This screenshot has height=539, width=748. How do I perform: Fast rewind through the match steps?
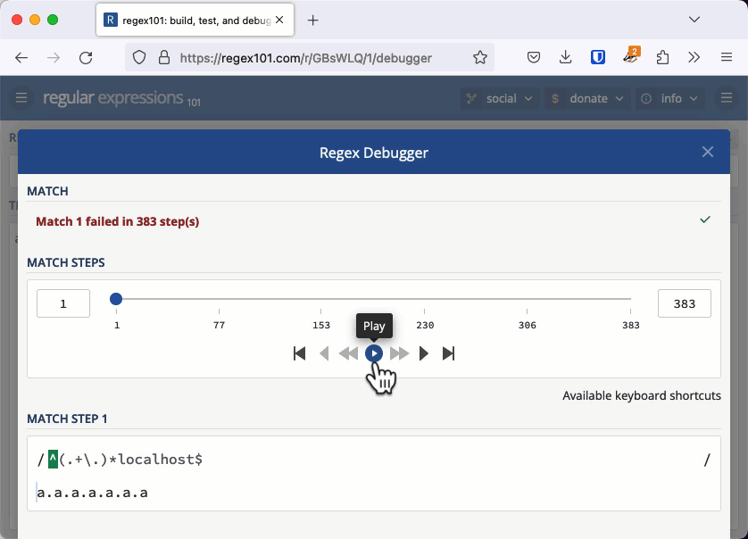[x=348, y=353]
